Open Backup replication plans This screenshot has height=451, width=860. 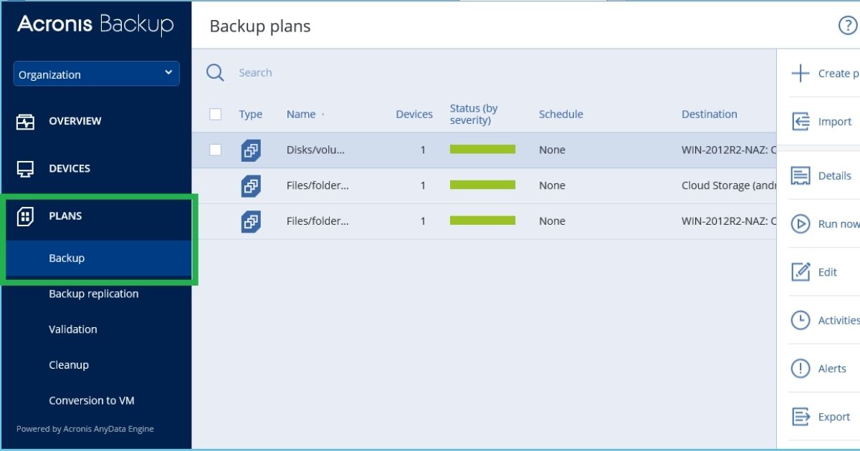click(x=93, y=294)
